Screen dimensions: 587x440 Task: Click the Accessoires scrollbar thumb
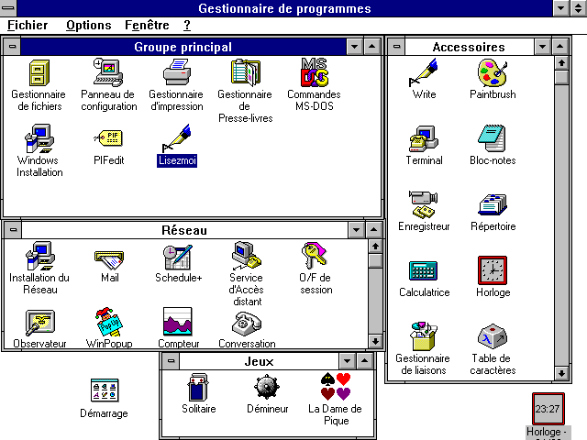561,77
